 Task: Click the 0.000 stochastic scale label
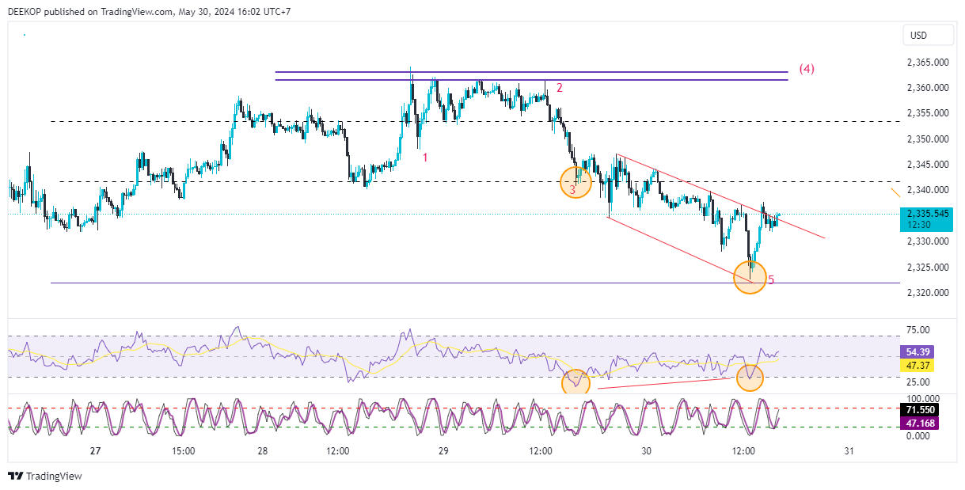coord(919,436)
